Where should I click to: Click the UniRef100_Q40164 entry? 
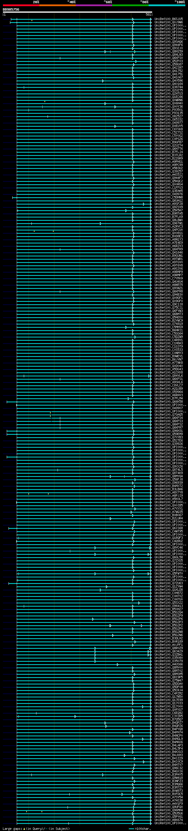click(x=169, y=83)
